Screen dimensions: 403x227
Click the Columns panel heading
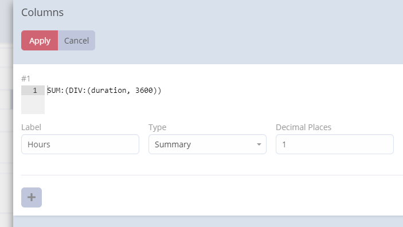(42, 13)
